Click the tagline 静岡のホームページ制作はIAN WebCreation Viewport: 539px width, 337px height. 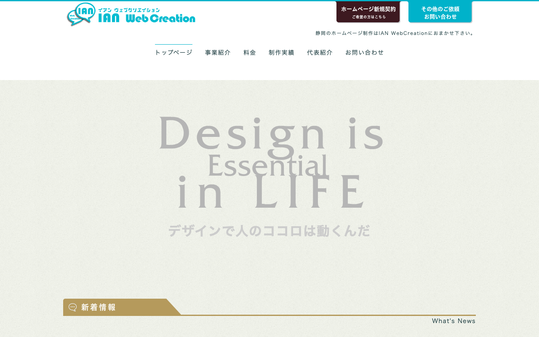tap(395, 33)
